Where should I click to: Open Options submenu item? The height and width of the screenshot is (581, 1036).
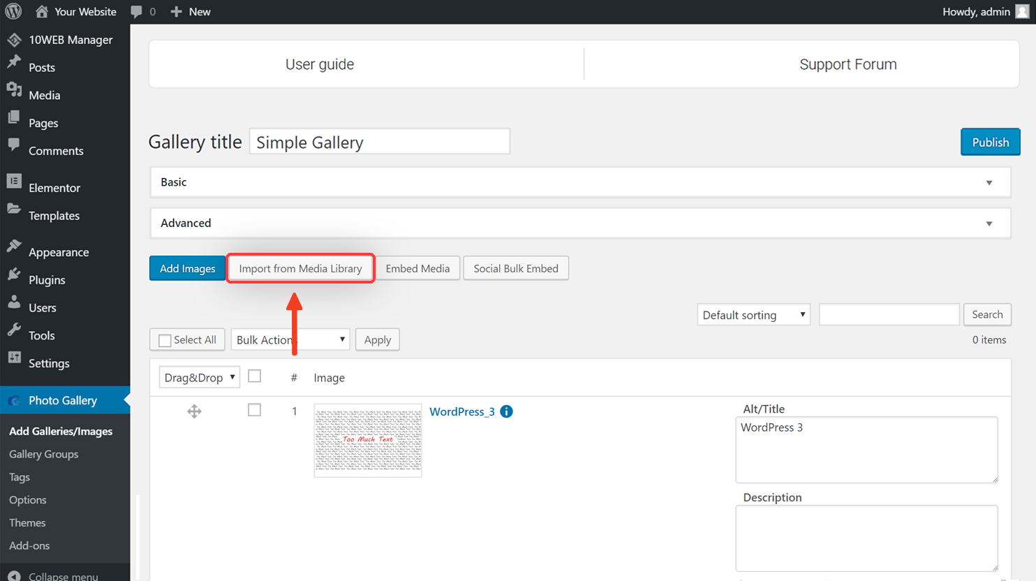point(28,500)
